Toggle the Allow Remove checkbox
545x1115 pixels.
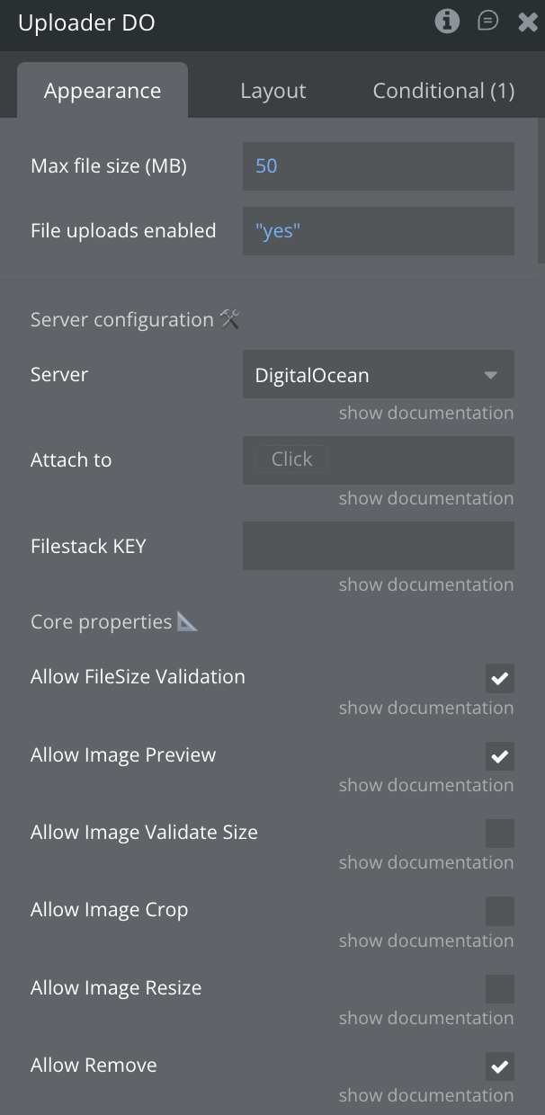click(500, 1066)
